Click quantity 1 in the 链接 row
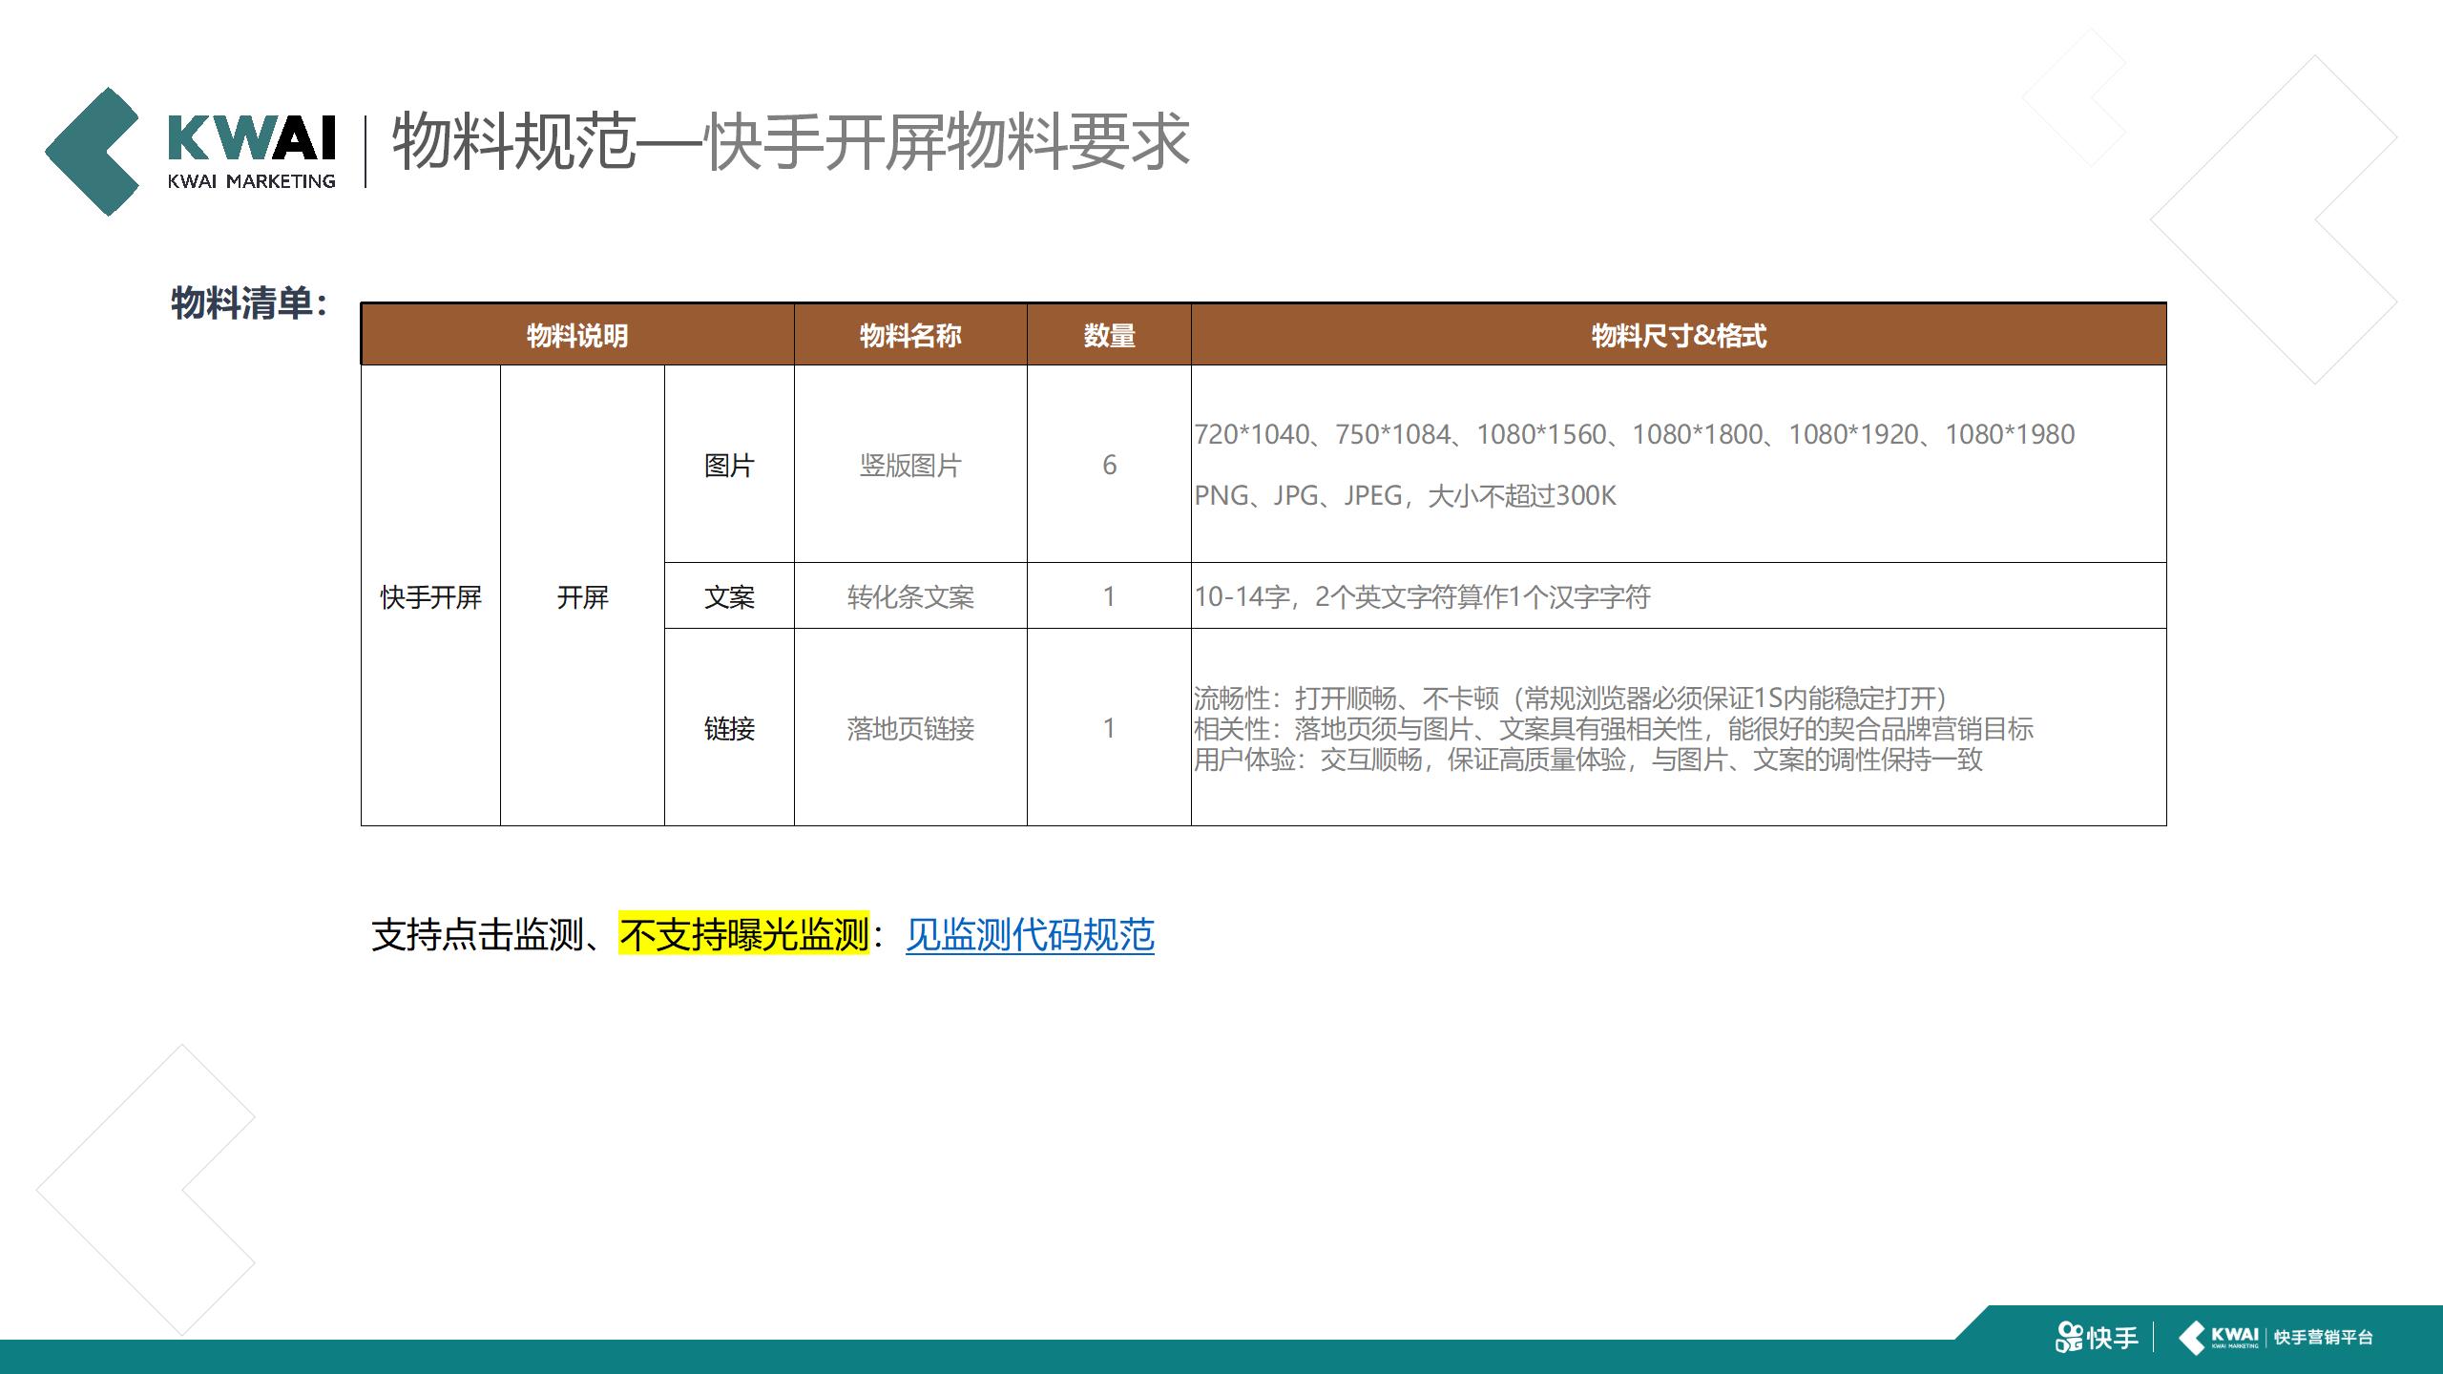Viewport: 2443px width, 1374px height. point(1109,728)
